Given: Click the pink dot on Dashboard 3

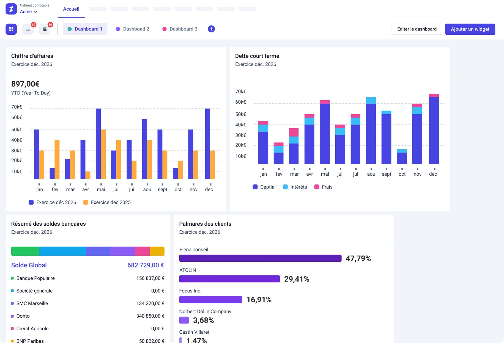Looking at the screenshot, I should tap(165, 29).
